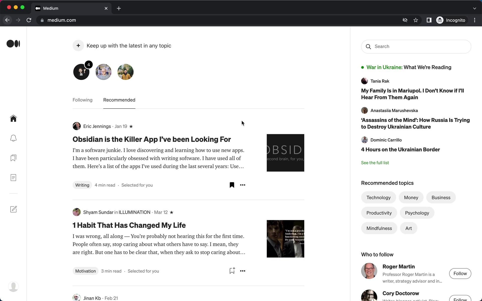Switch to the Following tab

[82, 100]
